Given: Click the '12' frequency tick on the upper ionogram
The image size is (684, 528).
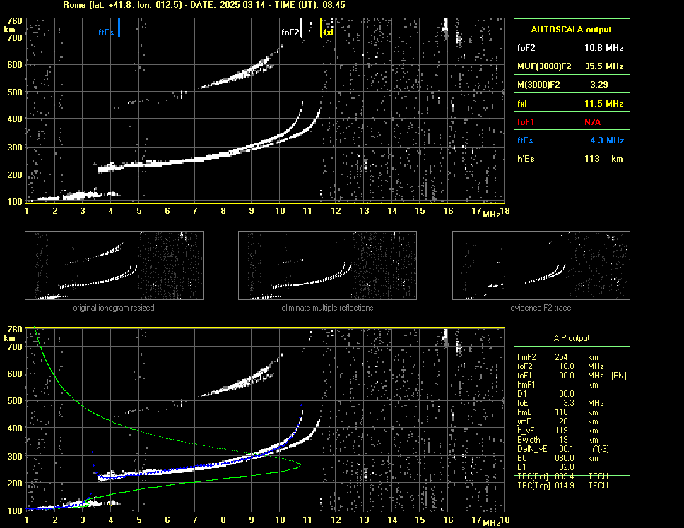Looking at the screenshot, I should pos(336,211).
